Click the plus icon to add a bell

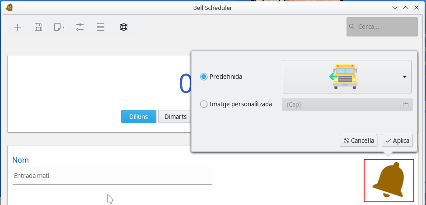[x=18, y=27]
